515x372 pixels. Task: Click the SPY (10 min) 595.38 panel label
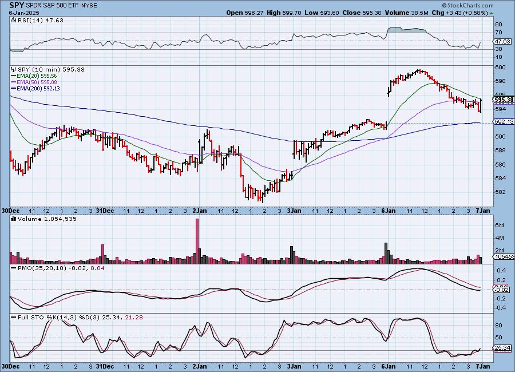pos(51,69)
